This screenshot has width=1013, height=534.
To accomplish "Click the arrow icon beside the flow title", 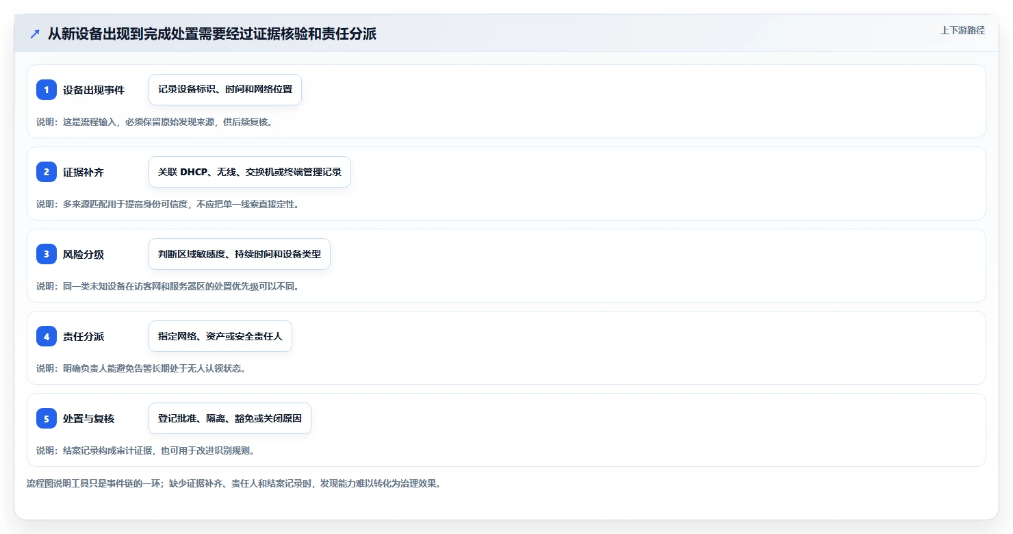I will (35, 34).
